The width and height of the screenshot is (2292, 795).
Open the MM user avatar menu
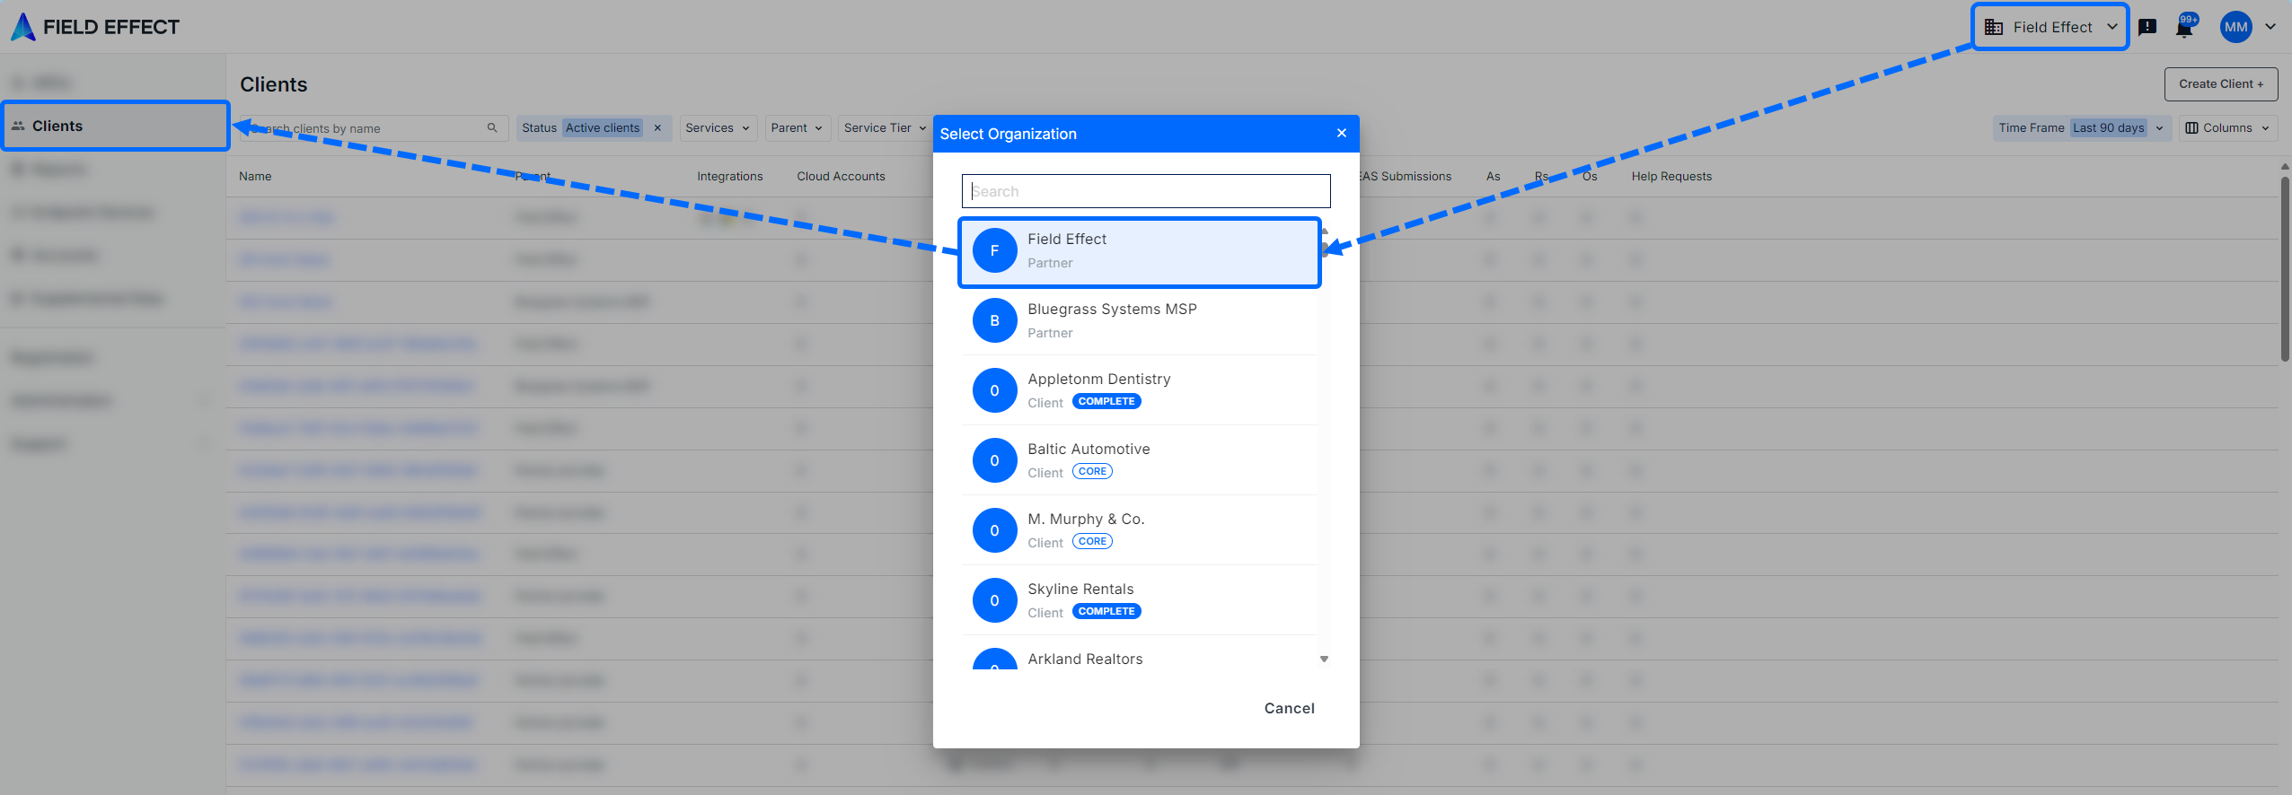[x=2235, y=27]
